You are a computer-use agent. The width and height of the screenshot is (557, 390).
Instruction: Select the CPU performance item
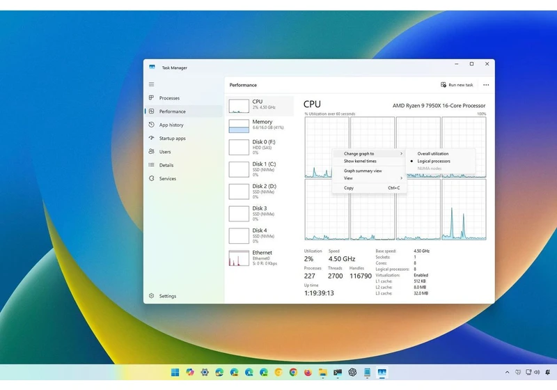pyautogui.click(x=260, y=105)
